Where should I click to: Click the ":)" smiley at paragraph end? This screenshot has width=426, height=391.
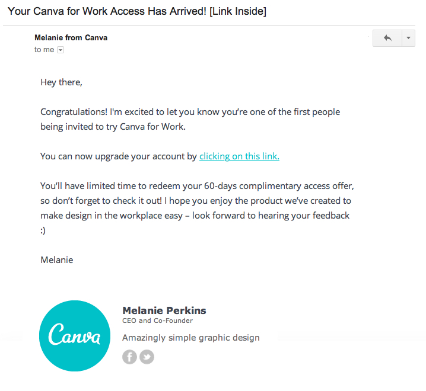point(43,230)
